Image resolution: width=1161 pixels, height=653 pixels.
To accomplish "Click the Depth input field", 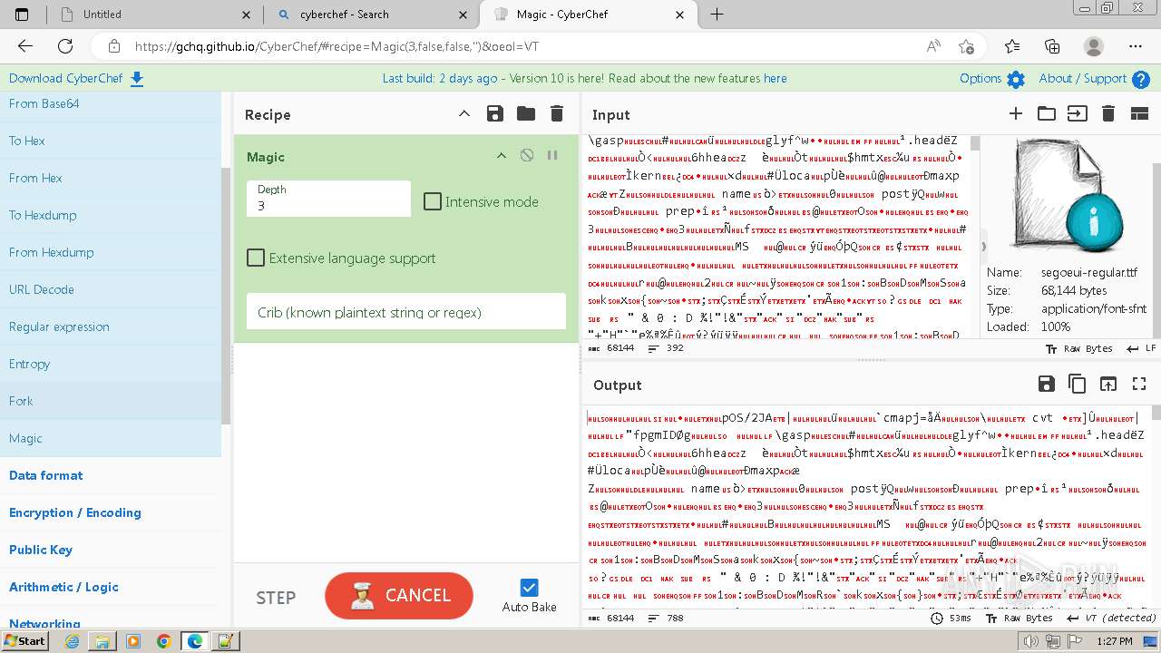I will coord(328,198).
